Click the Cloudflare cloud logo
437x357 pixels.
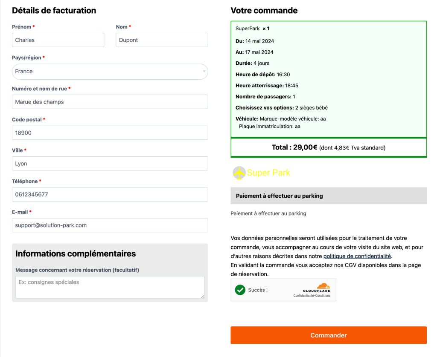click(323, 286)
